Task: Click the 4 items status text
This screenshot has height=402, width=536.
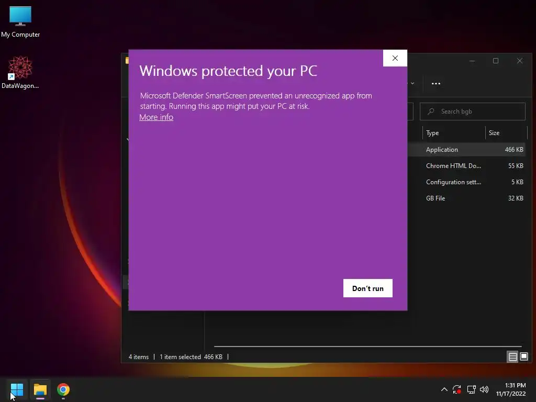Action: (x=138, y=357)
